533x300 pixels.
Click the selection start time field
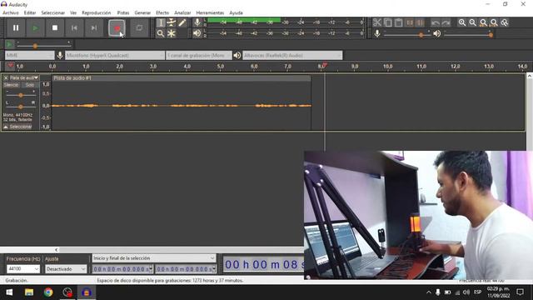pyautogui.click(x=122, y=269)
